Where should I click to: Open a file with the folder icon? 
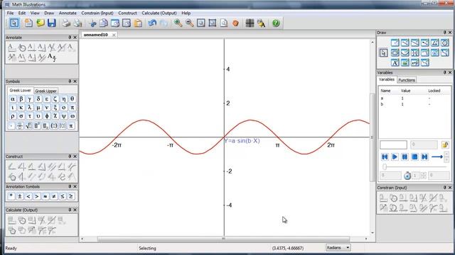pyautogui.click(x=41, y=23)
